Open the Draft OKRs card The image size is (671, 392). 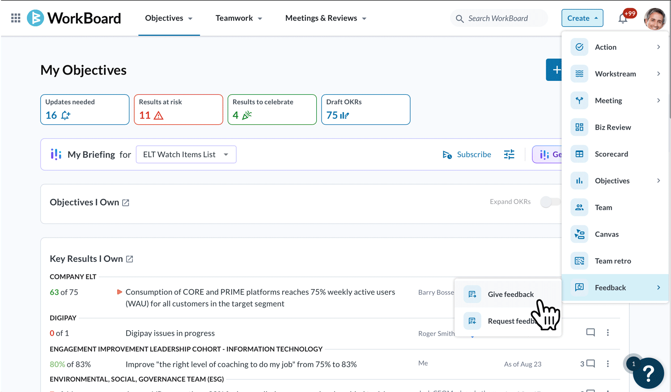(x=366, y=110)
